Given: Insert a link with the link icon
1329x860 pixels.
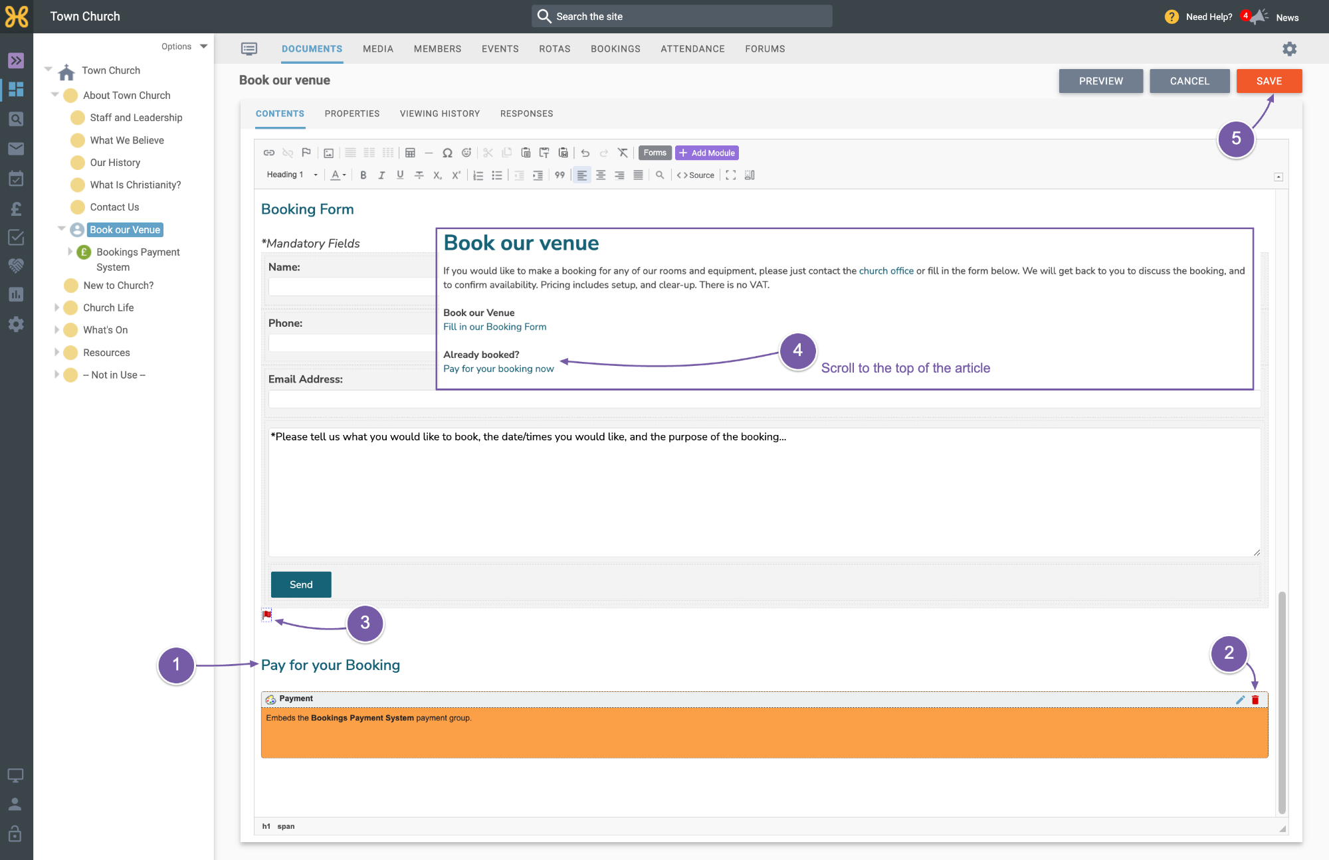Looking at the screenshot, I should (x=268, y=153).
